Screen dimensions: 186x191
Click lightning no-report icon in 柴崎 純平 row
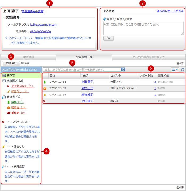pyautogui.click(x=45, y=95)
